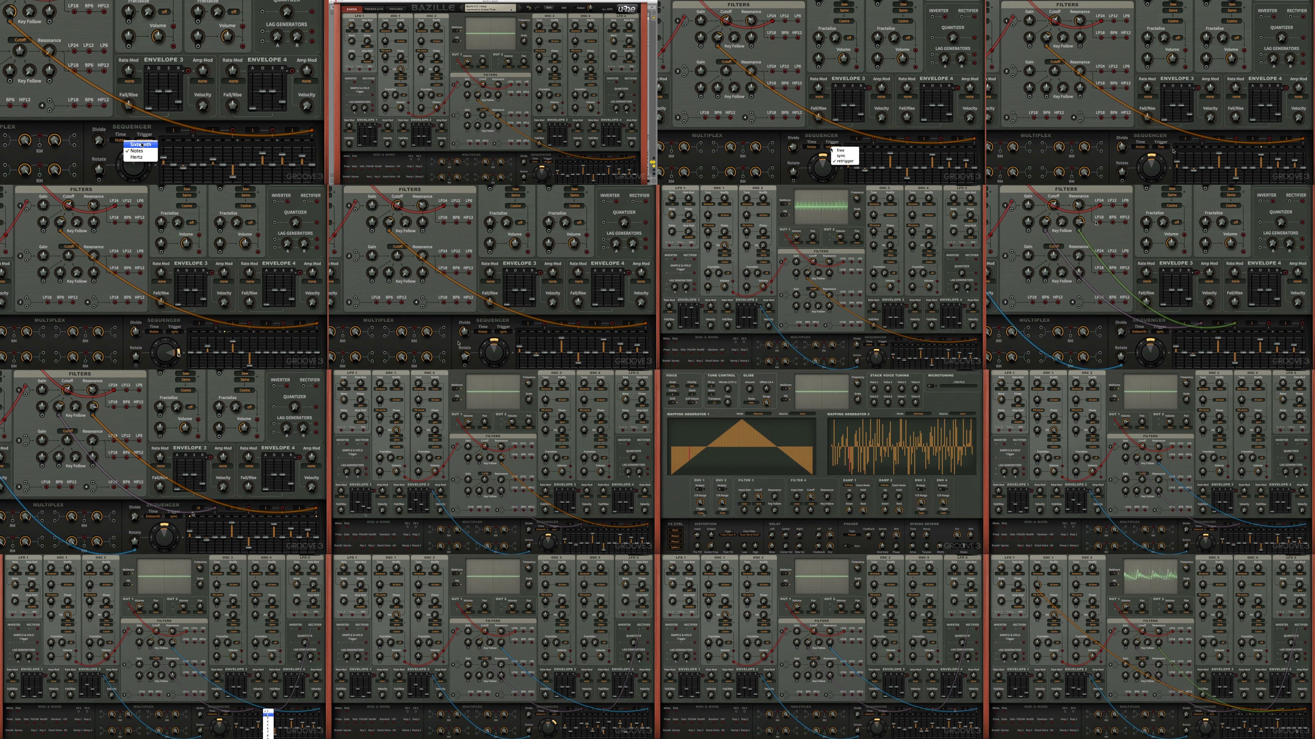Viewport: 1315px width, 739px height.
Task: Click the Spring Reverb Decay knob
Action: (927, 535)
